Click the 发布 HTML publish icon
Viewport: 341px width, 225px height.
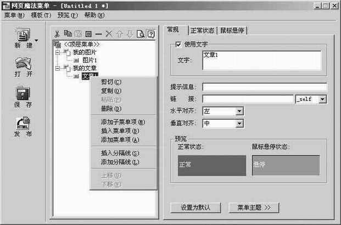pos(23,123)
